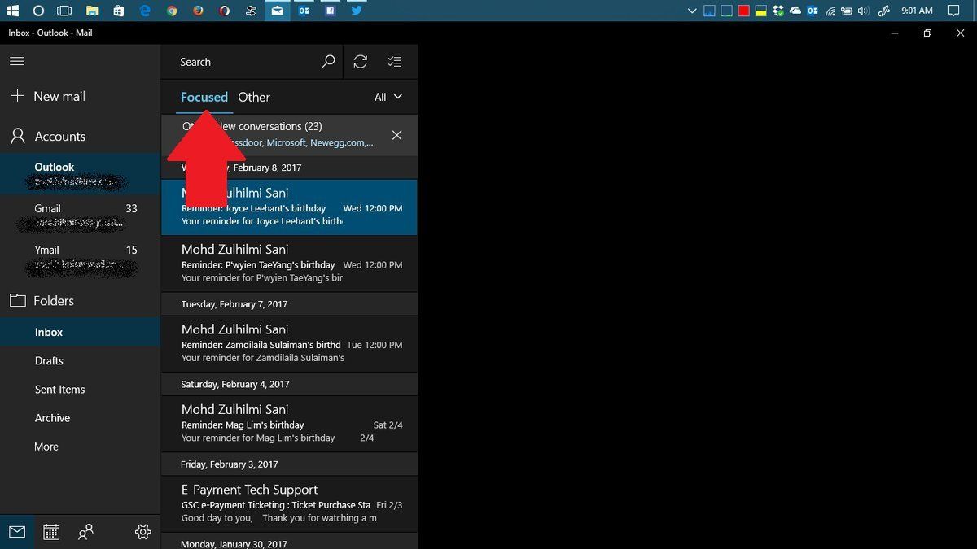Screen dimensions: 977x549
Task: Open the Drafts folder
Action: (x=49, y=360)
